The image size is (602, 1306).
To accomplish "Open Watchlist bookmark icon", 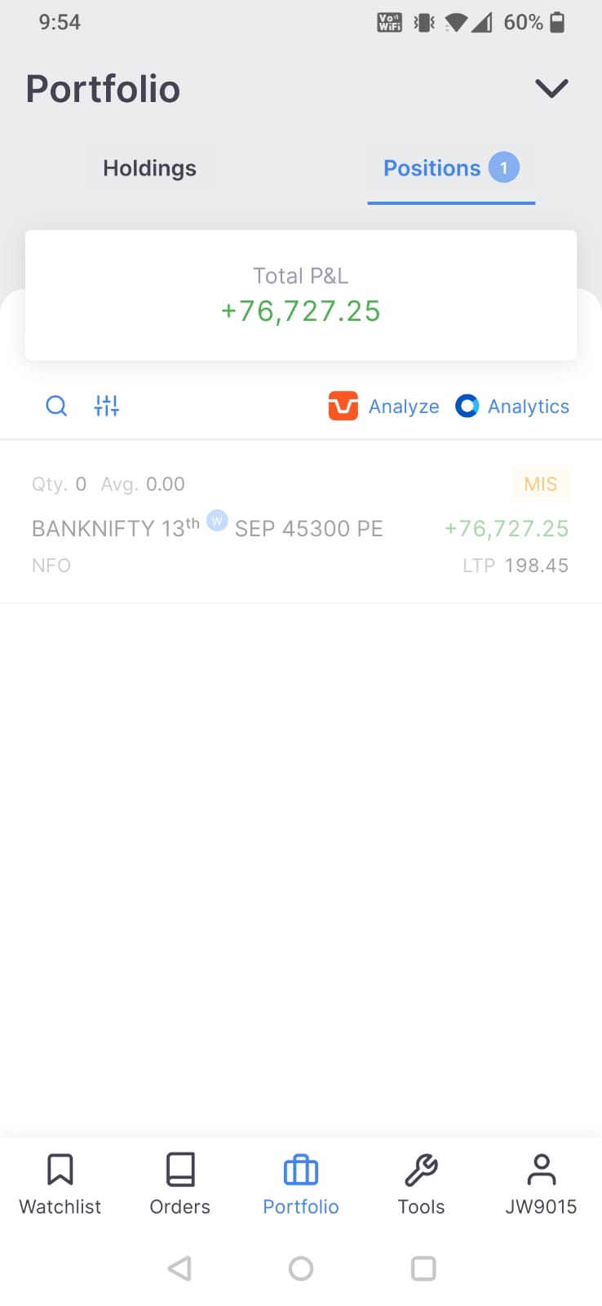I will 60,1169.
